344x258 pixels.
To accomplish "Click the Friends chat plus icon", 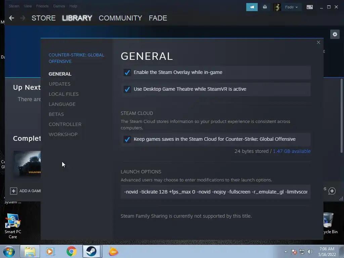I will [x=332, y=191].
